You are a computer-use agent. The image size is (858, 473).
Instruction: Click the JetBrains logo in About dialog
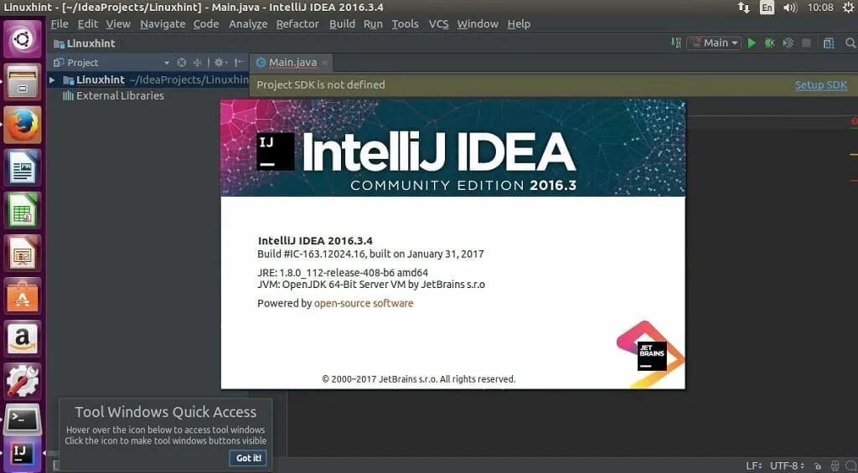(x=651, y=354)
